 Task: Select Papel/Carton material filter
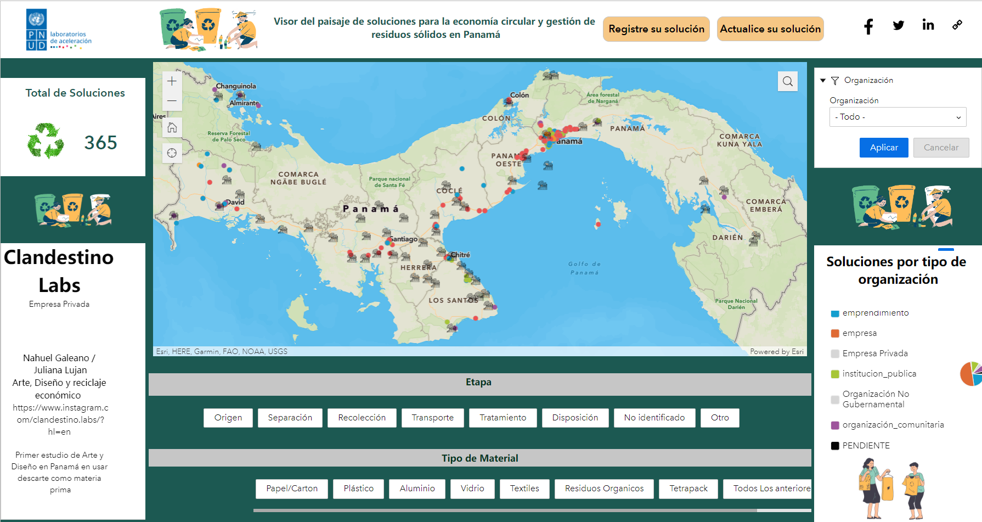292,489
